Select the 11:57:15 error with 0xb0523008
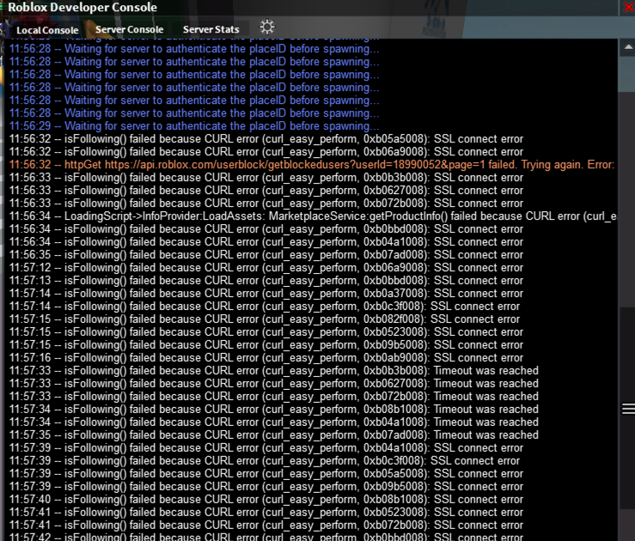This screenshot has width=635, height=541. (266, 332)
